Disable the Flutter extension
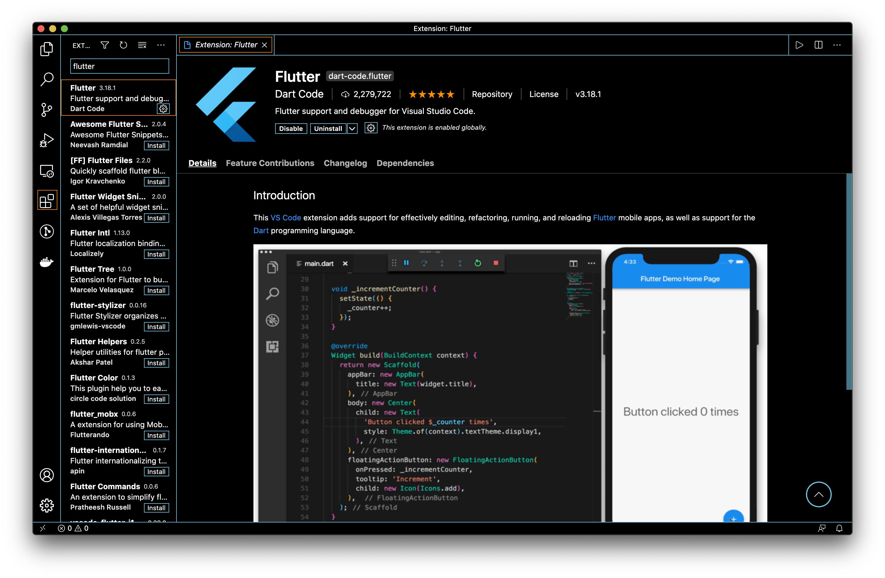 291,129
